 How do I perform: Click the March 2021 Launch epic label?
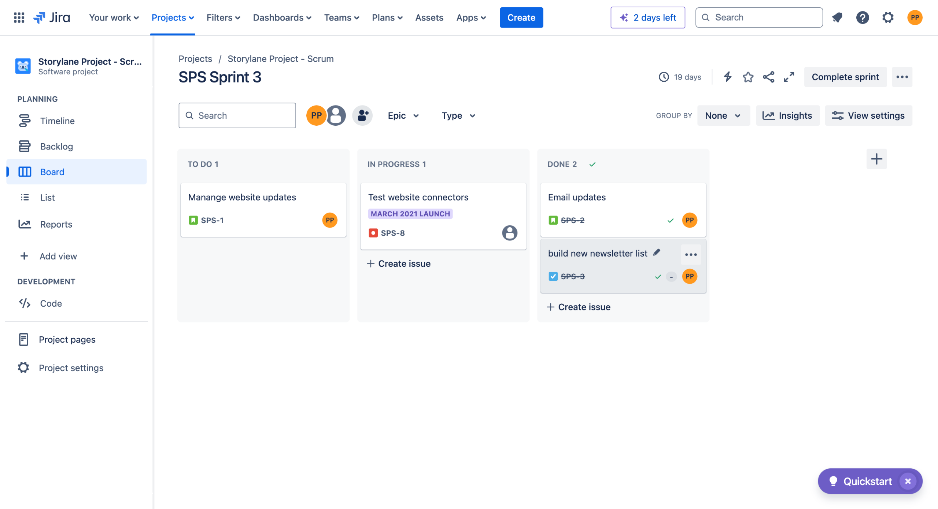pyautogui.click(x=410, y=214)
